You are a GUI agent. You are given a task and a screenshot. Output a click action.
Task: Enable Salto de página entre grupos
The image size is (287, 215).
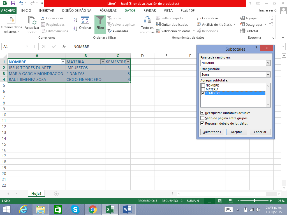(x=202, y=118)
